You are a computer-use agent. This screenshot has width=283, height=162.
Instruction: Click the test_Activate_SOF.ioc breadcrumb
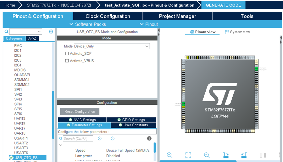(x=150, y=5)
